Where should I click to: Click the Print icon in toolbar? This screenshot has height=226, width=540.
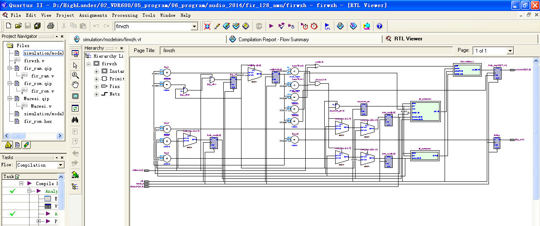coord(51,26)
